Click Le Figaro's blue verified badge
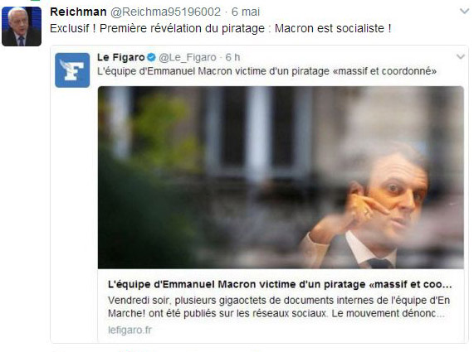 [x=151, y=57]
